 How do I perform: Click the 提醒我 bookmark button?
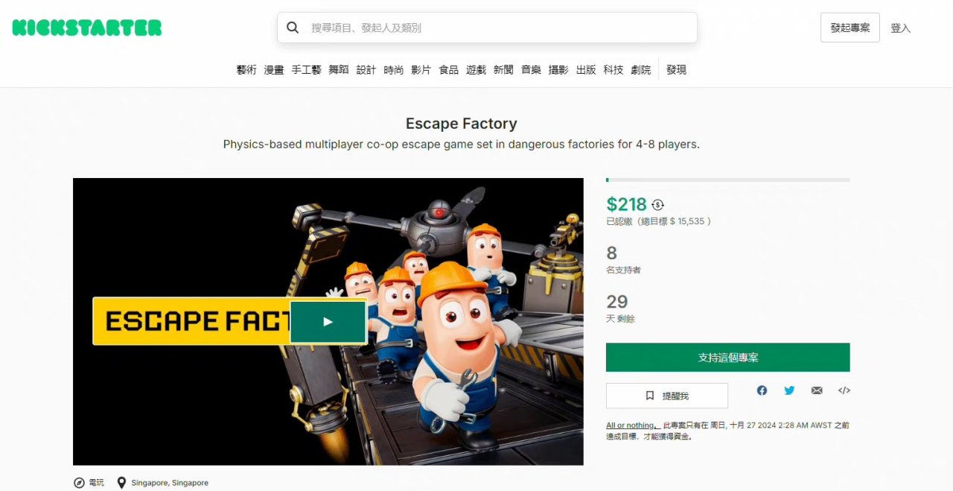click(x=667, y=396)
